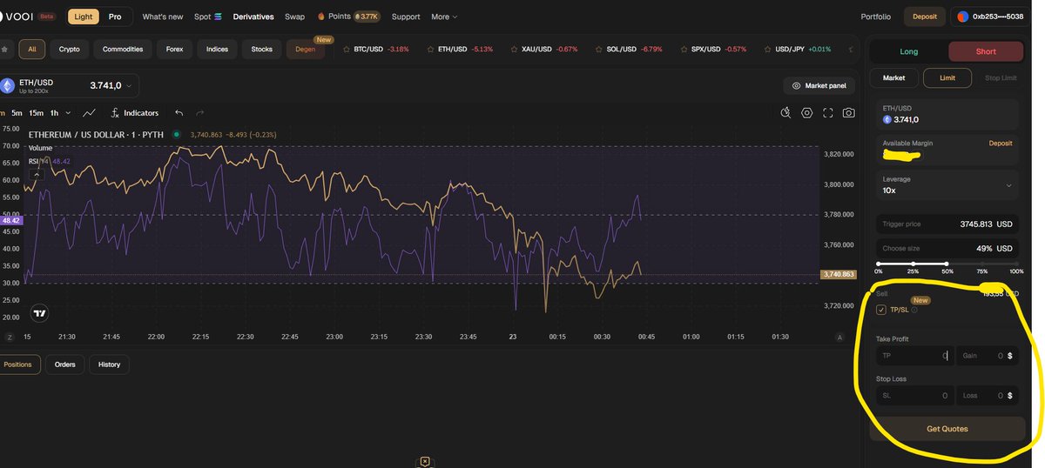Filter by Degen category
The height and width of the screenshot is (468, 1045).
click(307, 49)
